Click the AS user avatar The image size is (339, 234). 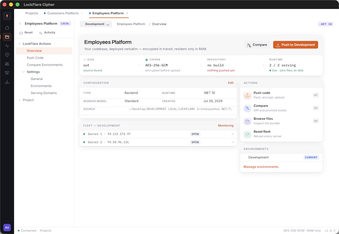coord(7,228)
